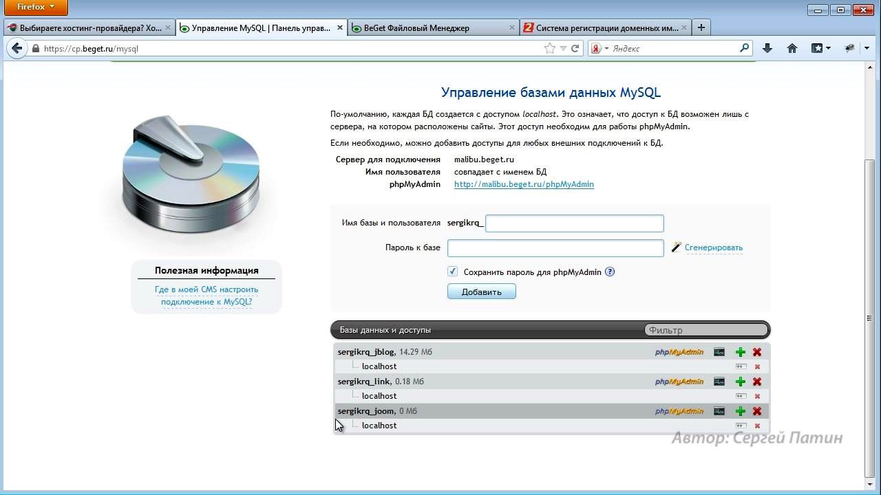The image size is (881, 495).
Task: Click the 'Фильтр' search field
Action: [705, 330]
